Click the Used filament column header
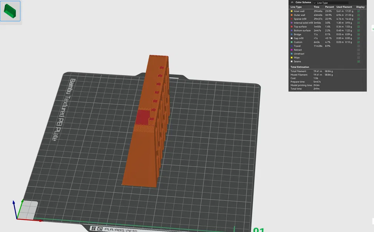This screenshot has width=374, height=232. 344,7
